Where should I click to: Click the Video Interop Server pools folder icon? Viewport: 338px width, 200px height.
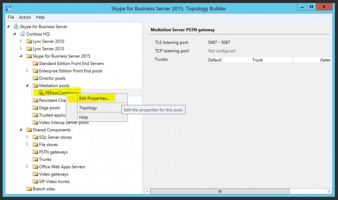click(35, 122)
